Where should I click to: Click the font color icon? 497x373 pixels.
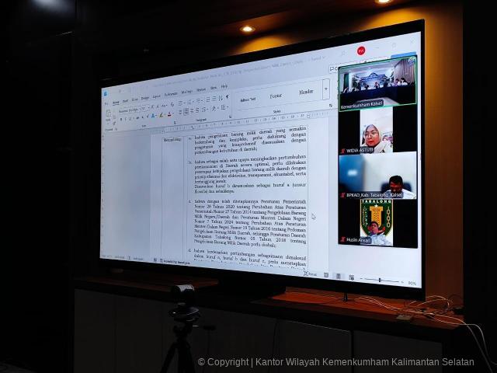[169, 115]
